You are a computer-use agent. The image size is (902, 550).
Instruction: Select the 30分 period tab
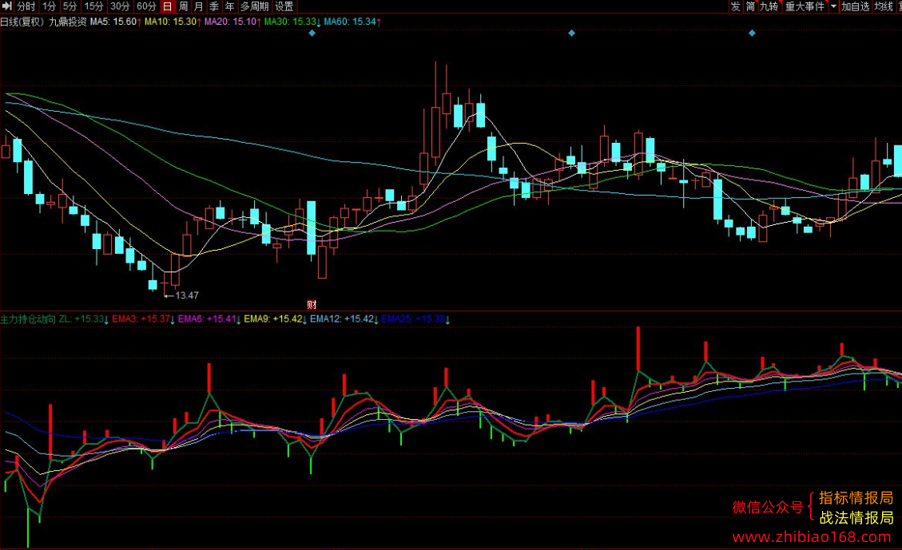point(120,6)
